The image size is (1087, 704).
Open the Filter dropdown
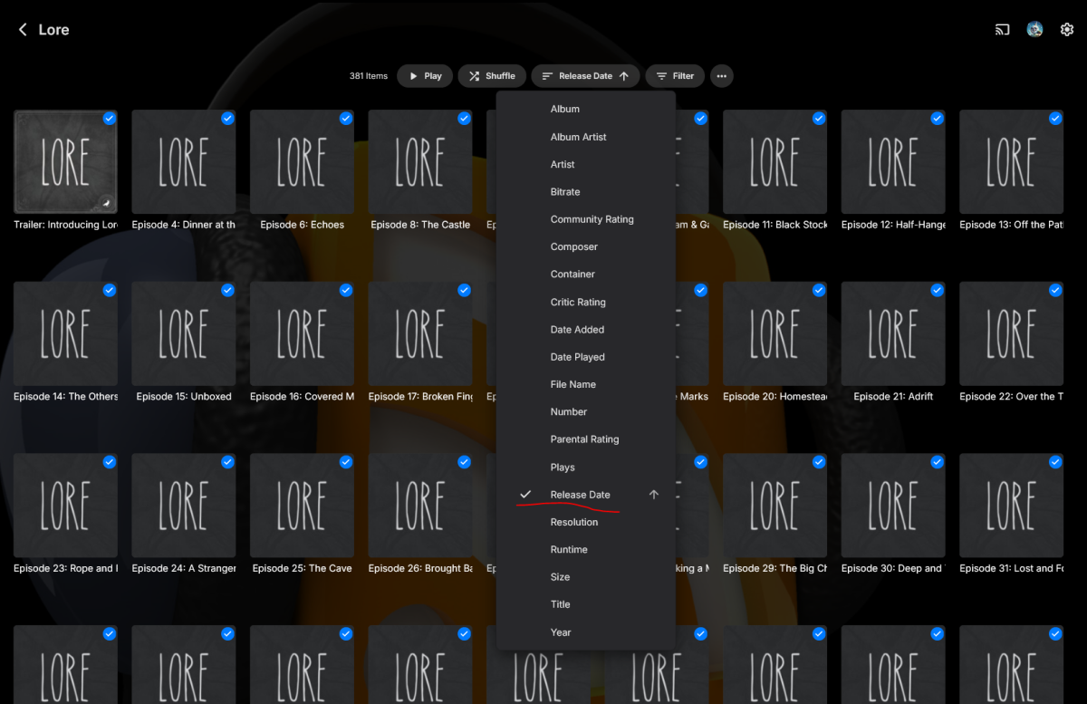point(675,76)
